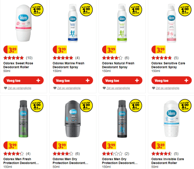The height and width of the screenshot is (169, 194).
Task: Click the Sweet Rose roller product image
Action: tap(23, 23)
